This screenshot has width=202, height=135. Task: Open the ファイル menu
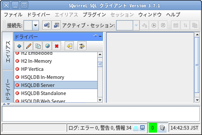point(13,14)
